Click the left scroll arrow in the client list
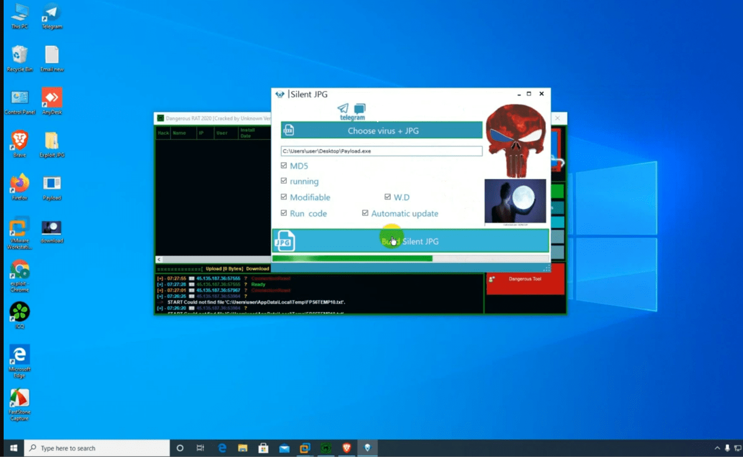This screenshot has width=743, height=457. click(159, 259)
